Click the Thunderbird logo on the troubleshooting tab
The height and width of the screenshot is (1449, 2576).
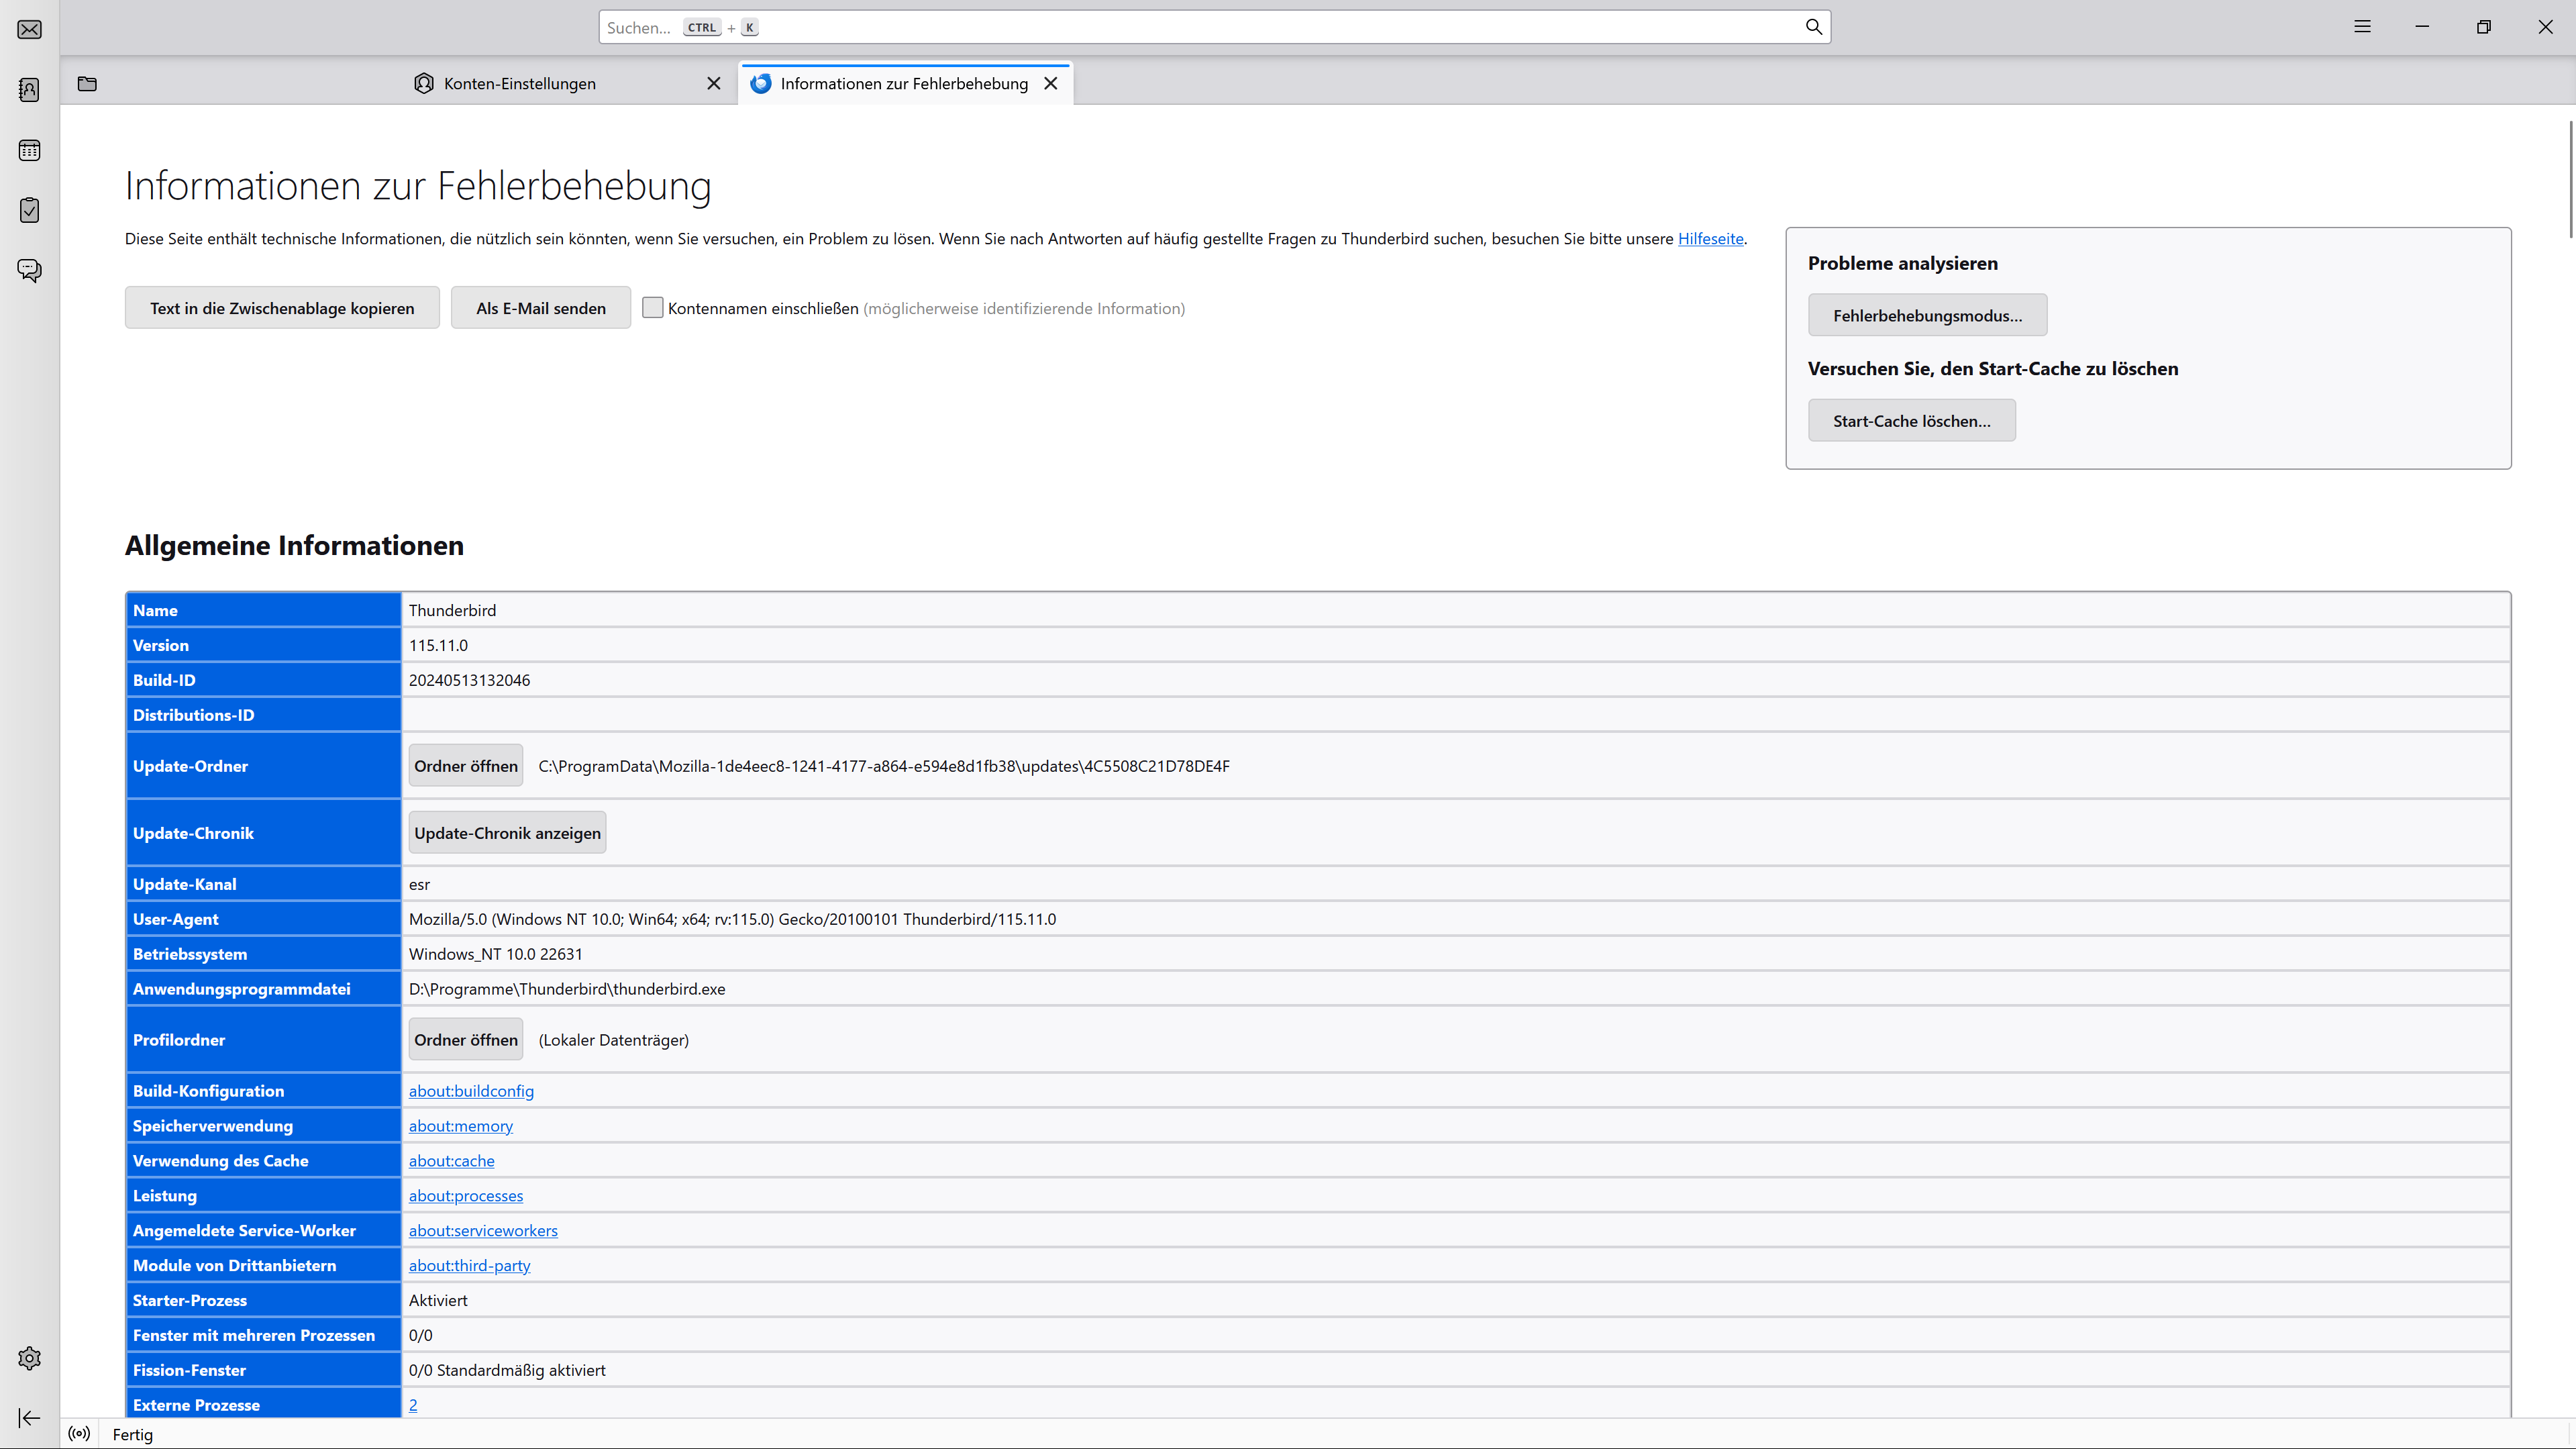(x=761, y=83)
